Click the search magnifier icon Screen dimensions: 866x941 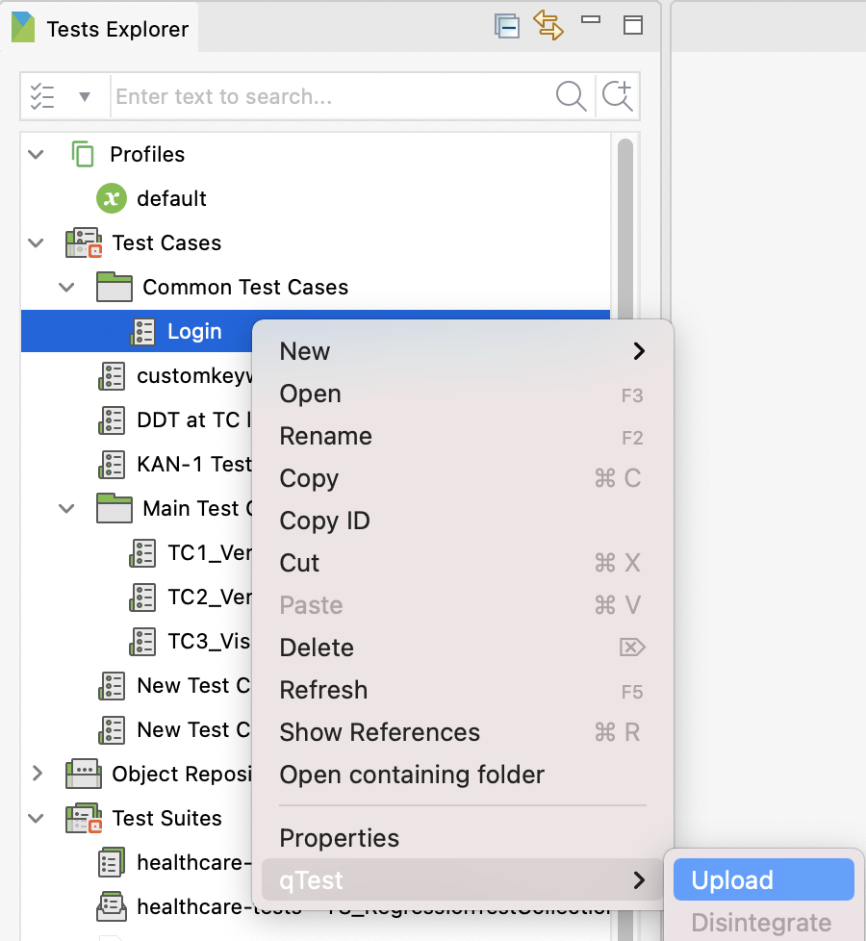571,96
